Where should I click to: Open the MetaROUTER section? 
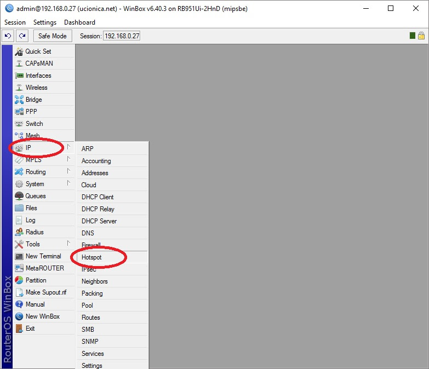tap(44, 268)
